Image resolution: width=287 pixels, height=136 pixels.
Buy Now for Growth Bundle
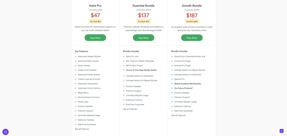tap(192, 38)
